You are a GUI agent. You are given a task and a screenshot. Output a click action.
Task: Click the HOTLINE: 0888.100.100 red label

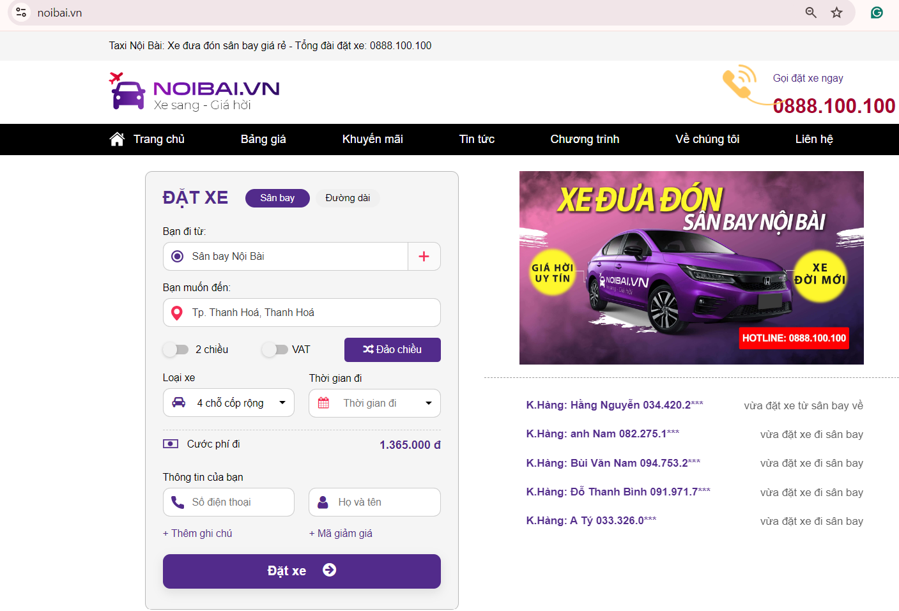(x=794, y=338)
